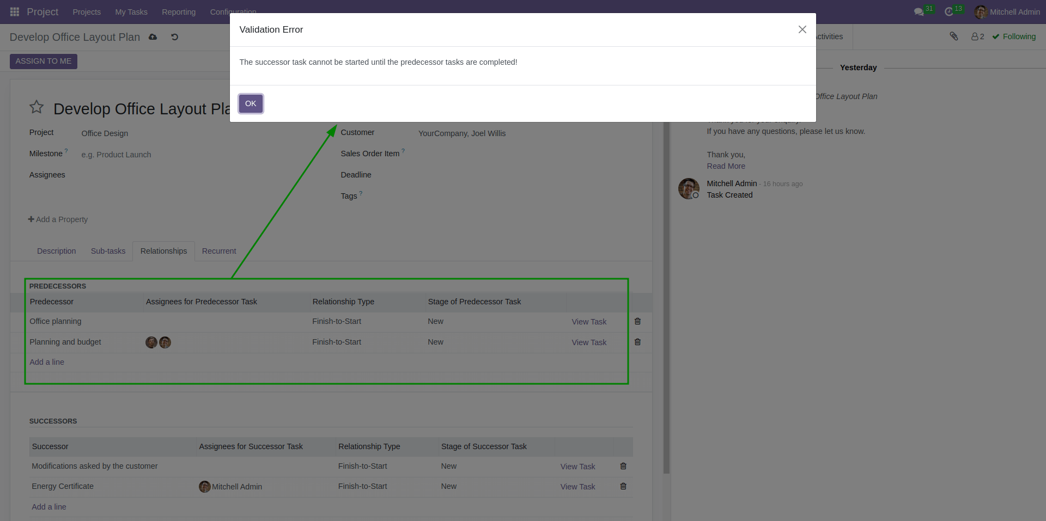
Task: Toggle the Following status
Action: pyautogui.click(x=1014, y=36)
